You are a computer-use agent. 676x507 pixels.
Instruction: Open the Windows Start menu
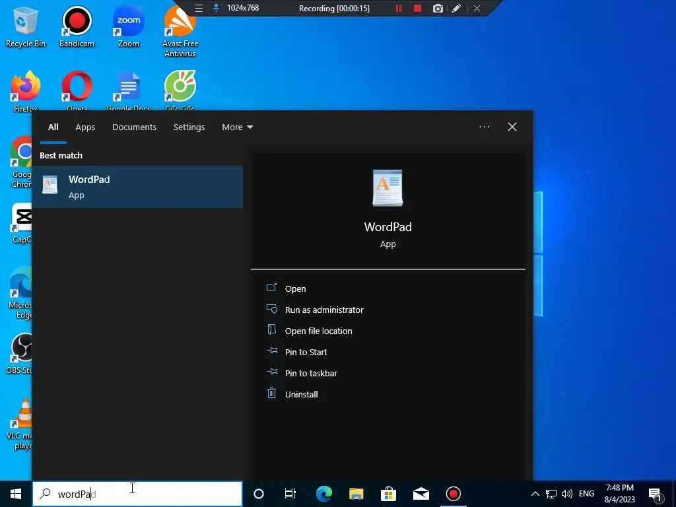16,494
